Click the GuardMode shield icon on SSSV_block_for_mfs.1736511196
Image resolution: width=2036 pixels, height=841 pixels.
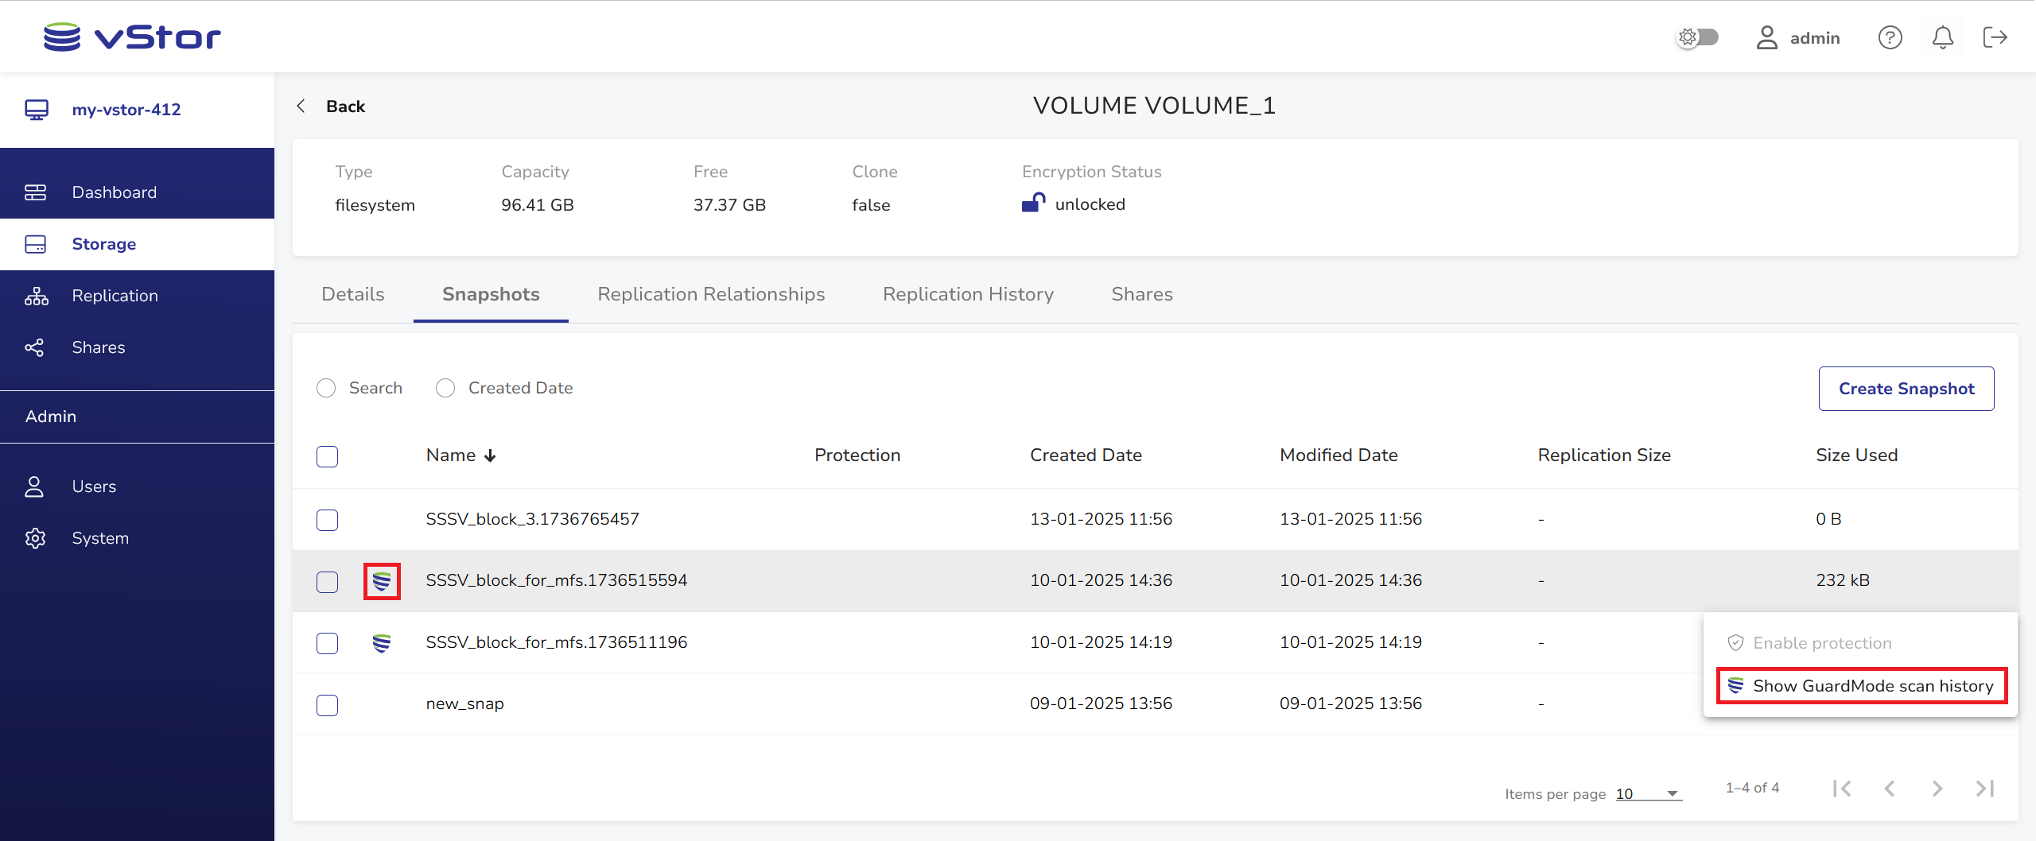point(382,642)
